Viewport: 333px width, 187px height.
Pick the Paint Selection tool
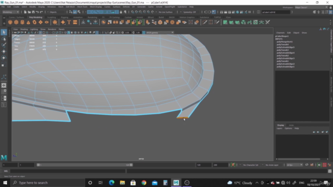(x=4, y=45)
